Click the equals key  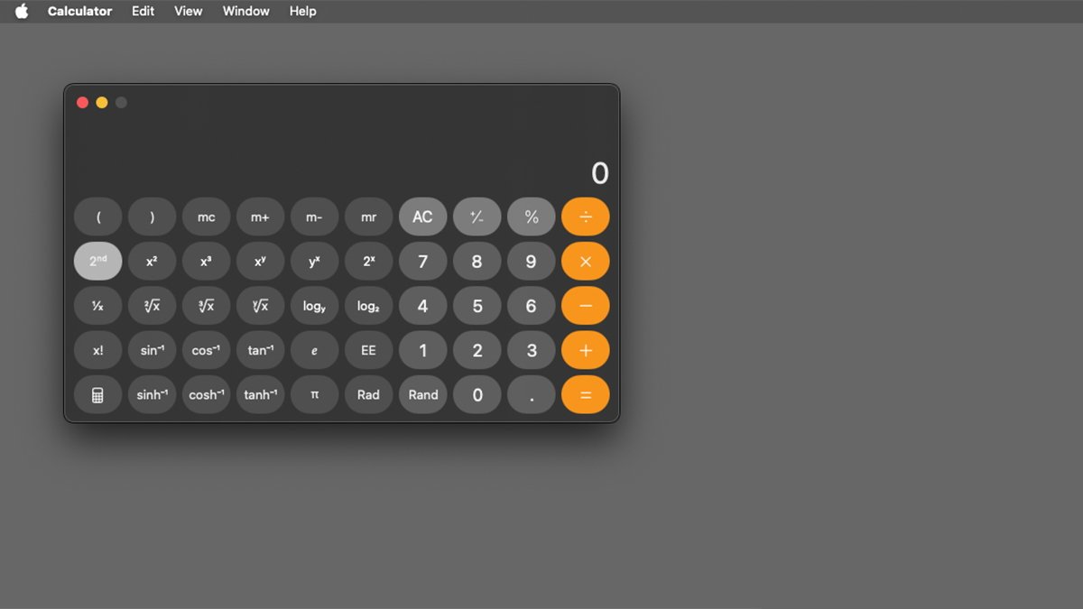585,395
